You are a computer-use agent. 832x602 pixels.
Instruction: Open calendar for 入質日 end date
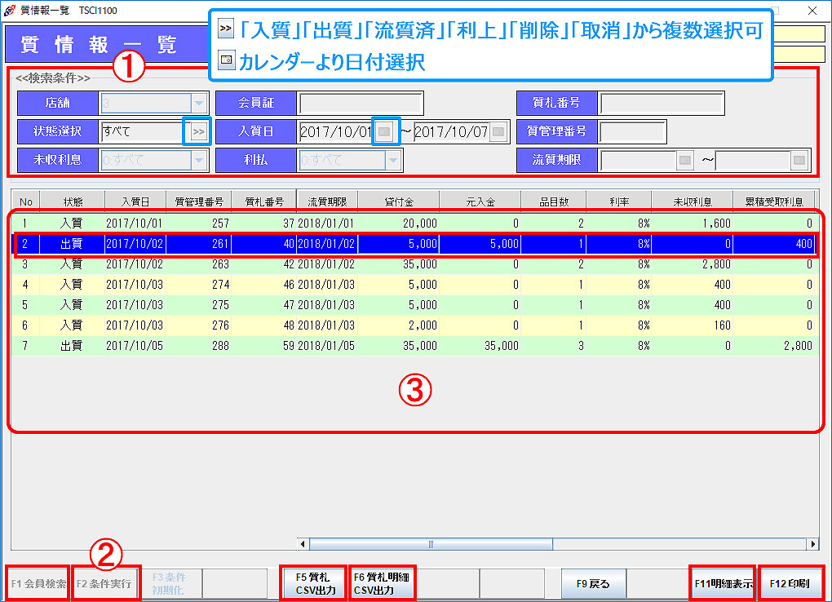pyautogui.click(x=498, y=131)
